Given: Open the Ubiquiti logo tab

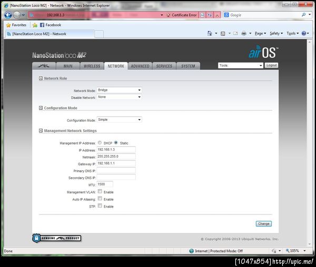Looking at the screenshot, I should 44,66.
